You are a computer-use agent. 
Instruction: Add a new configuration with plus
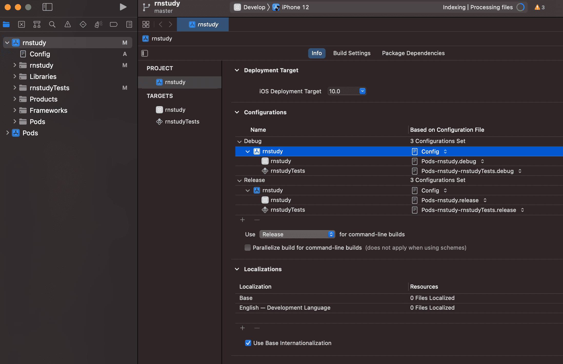point(243,220)
